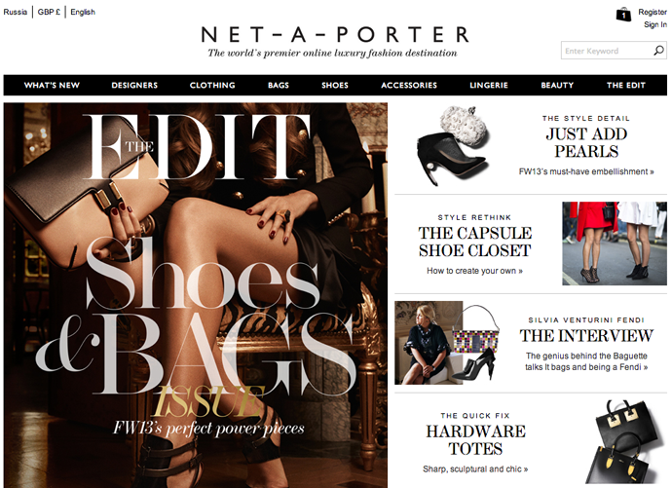672x488 pixels.
Task: Open the black hardware totes image
Action: click(625, 441)
